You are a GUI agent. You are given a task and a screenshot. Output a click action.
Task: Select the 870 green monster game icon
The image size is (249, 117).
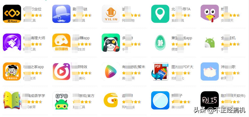coord(61,100)
